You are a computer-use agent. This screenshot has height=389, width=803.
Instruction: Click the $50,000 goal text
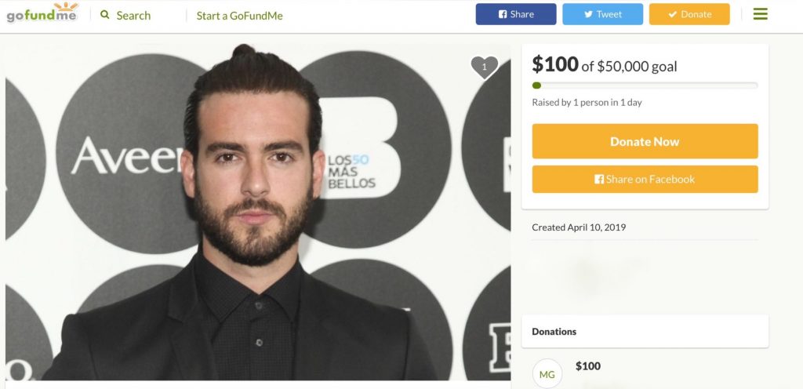point(637,67)
